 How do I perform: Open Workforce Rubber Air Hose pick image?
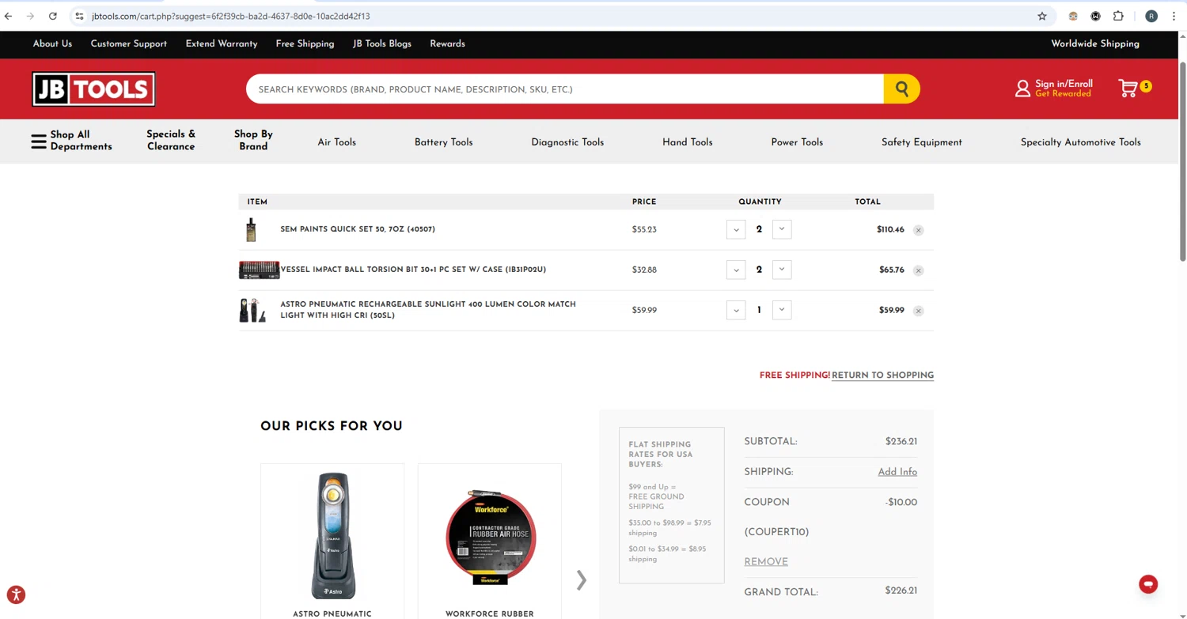click(x=490, y=536)
